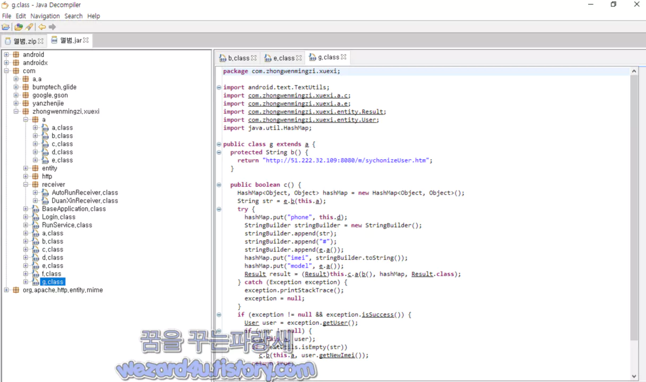Click the androidx package icon
The width and height of the screenshot is (646, 382).
pos(16,63)
